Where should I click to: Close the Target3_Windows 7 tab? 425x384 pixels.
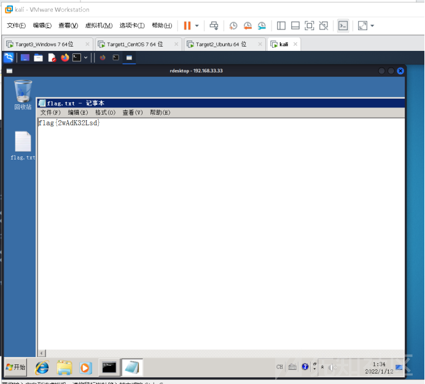tap(87, 44)
